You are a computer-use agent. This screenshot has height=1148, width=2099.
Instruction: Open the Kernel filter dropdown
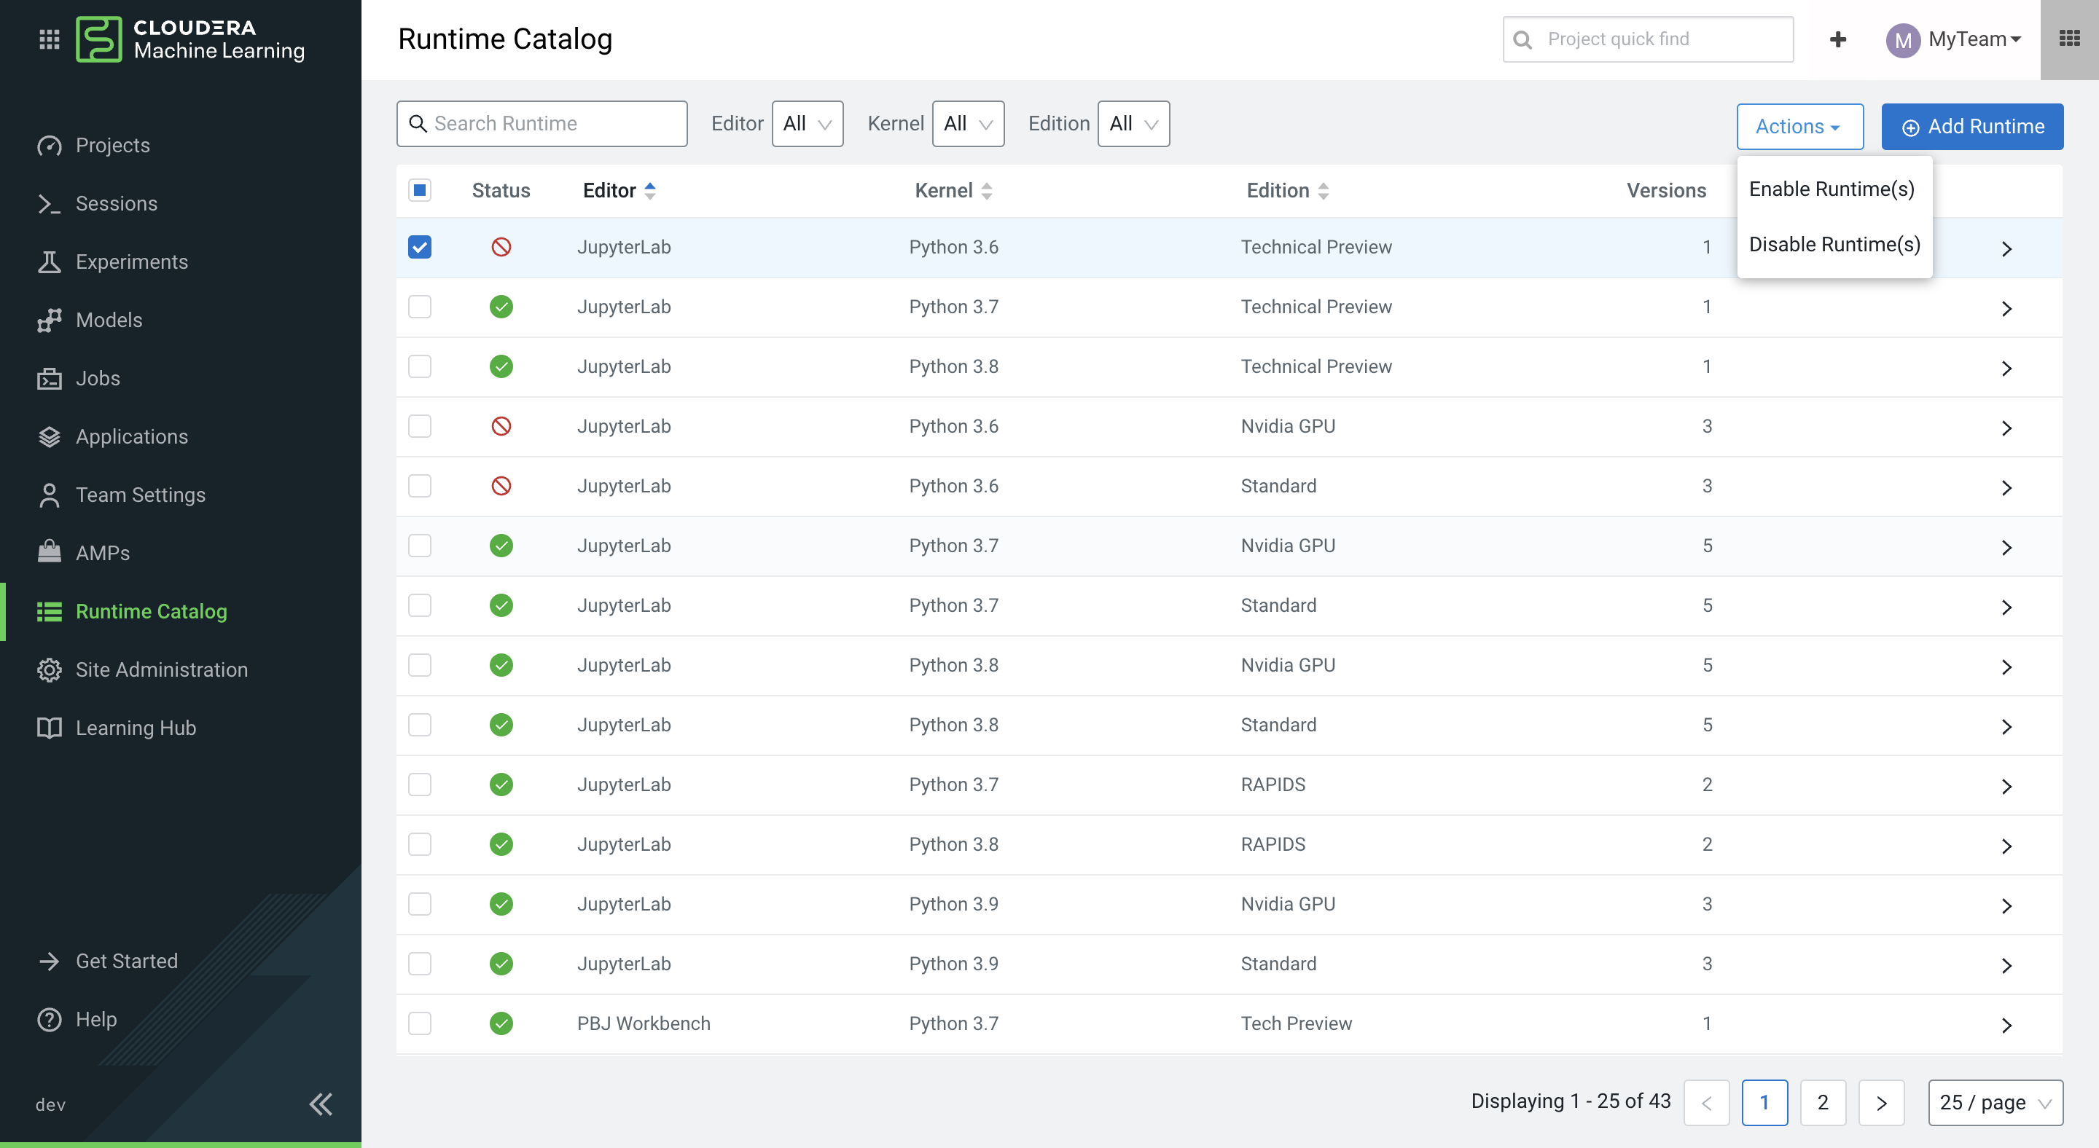[x=968, y=124]
